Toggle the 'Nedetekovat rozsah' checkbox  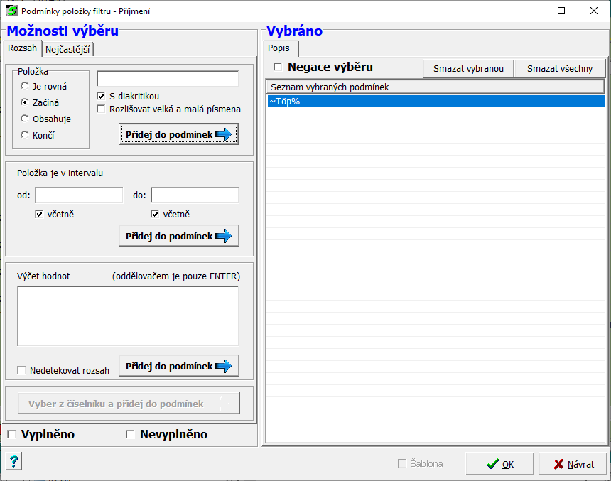pos(21,370)
